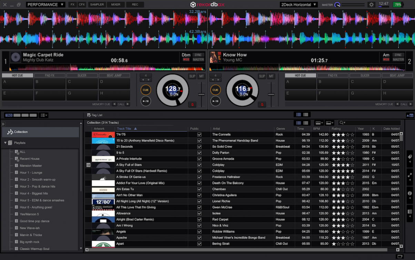
Task: Open the REC panel
Action: pyautogui.click(x=135, y=4)
